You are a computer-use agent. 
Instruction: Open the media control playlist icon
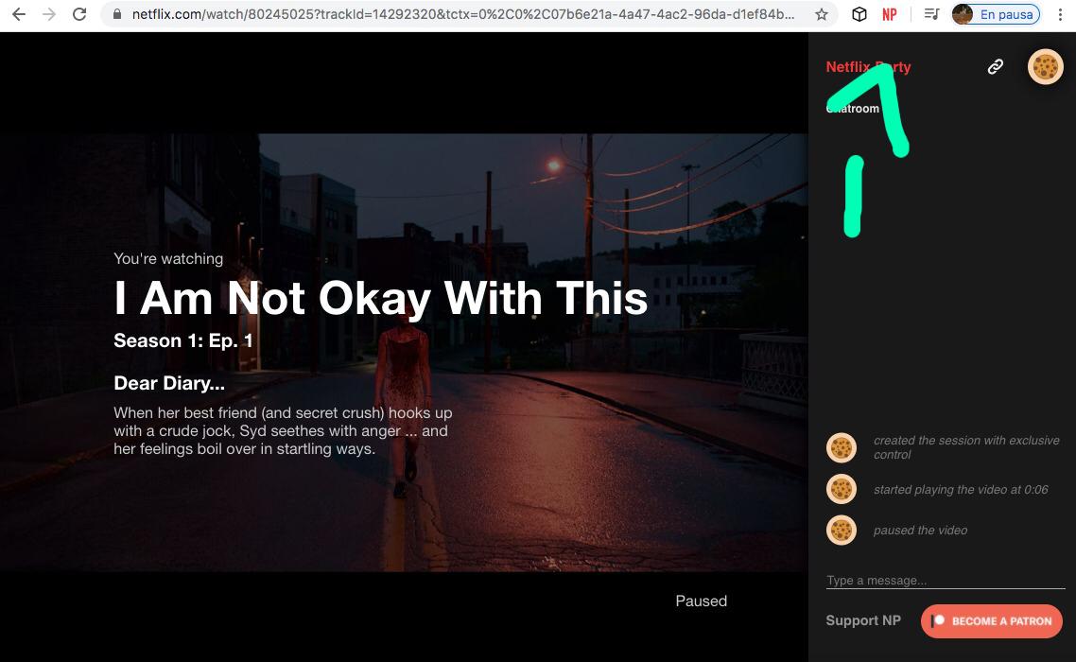pos(931,14)
